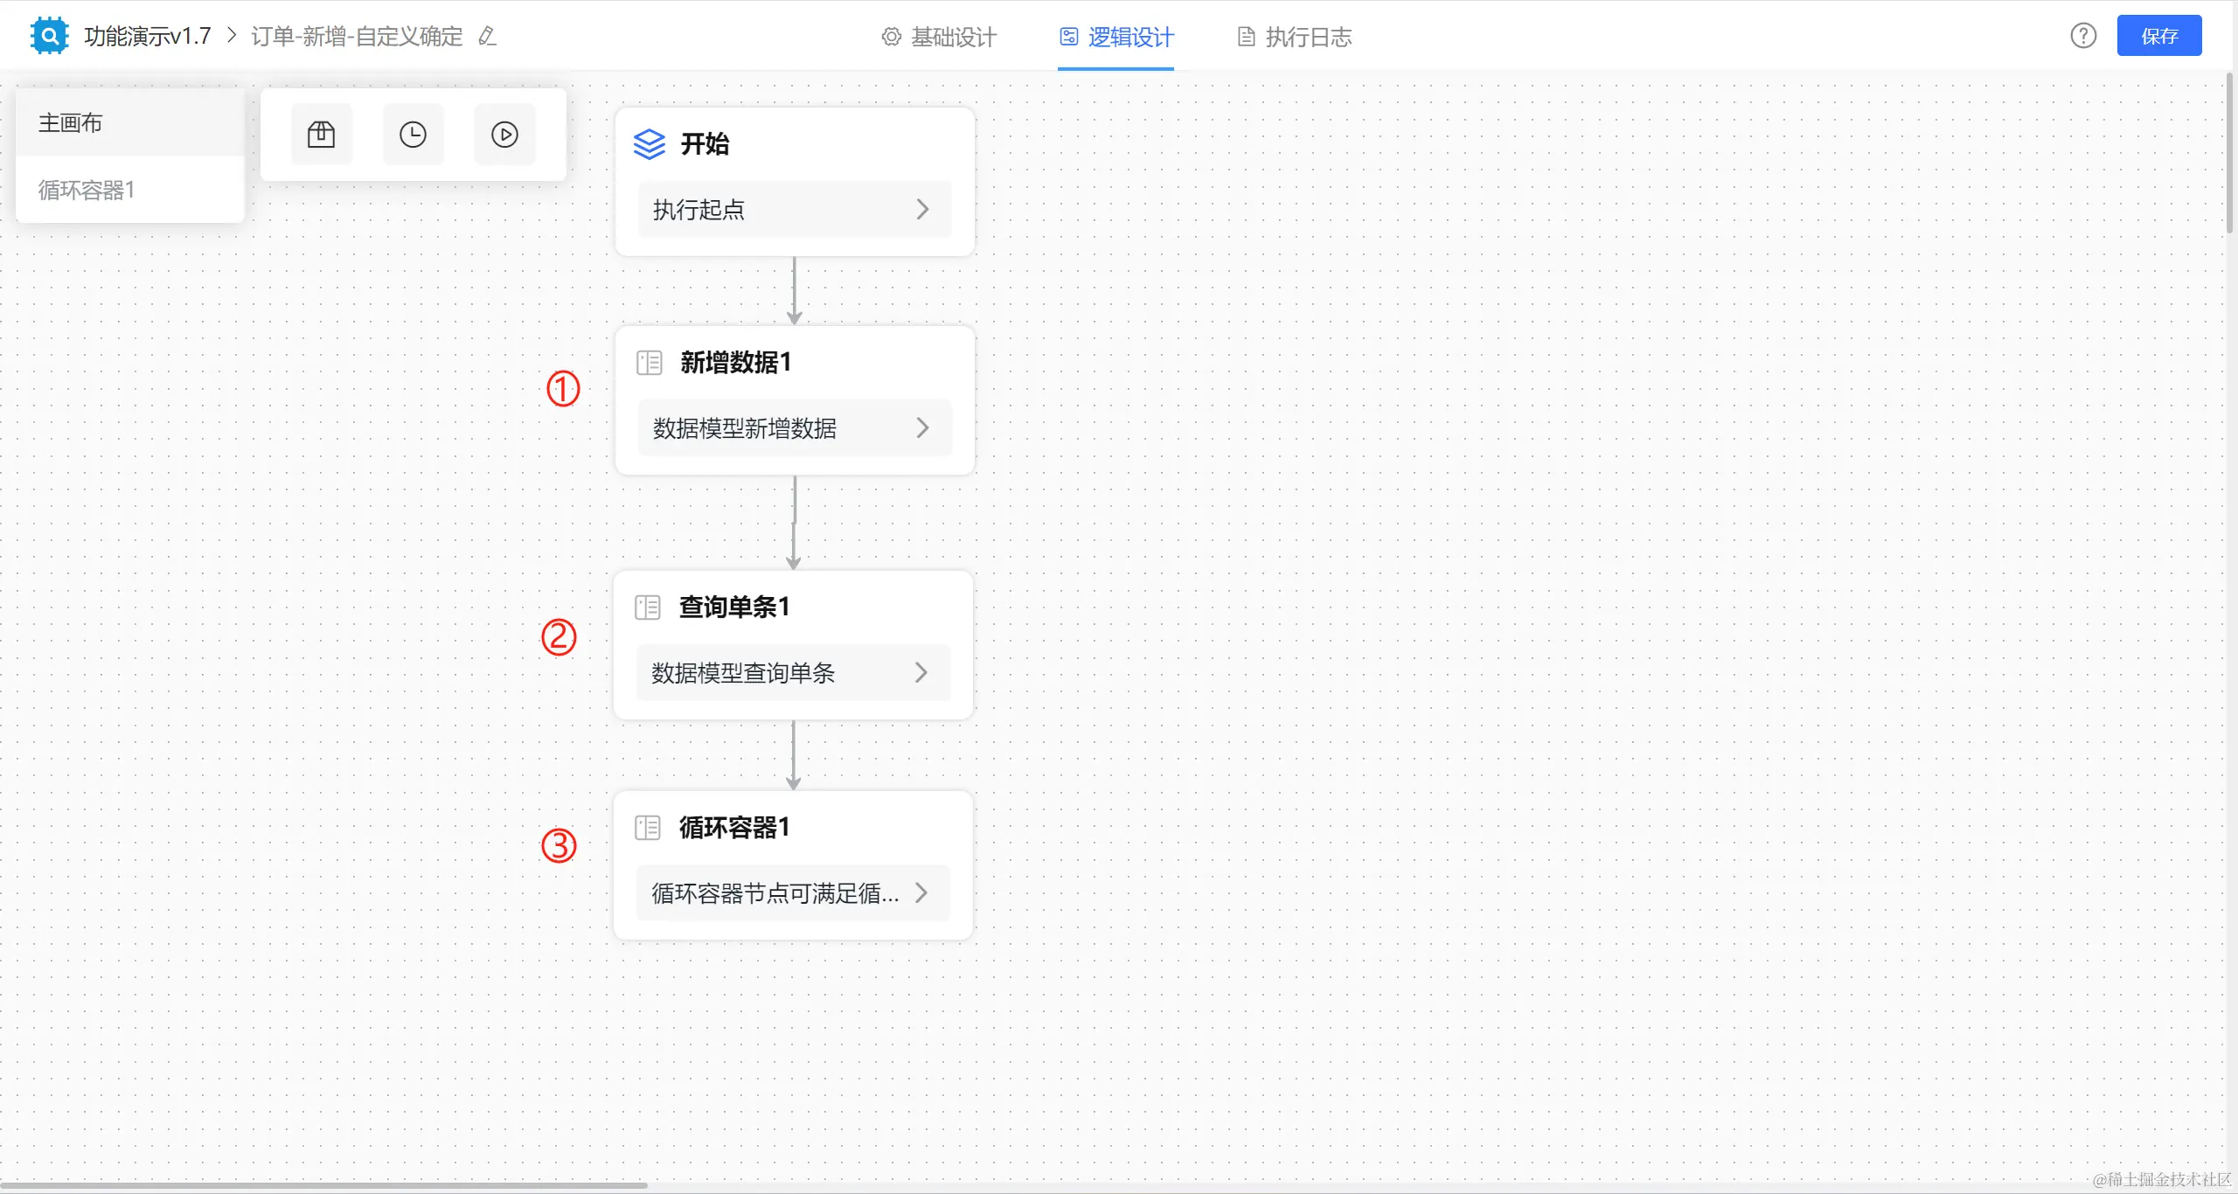The image size is (2238, 1194).
Task: Expand the 数据模型查询单条 chevron
Action: (921, 673)
